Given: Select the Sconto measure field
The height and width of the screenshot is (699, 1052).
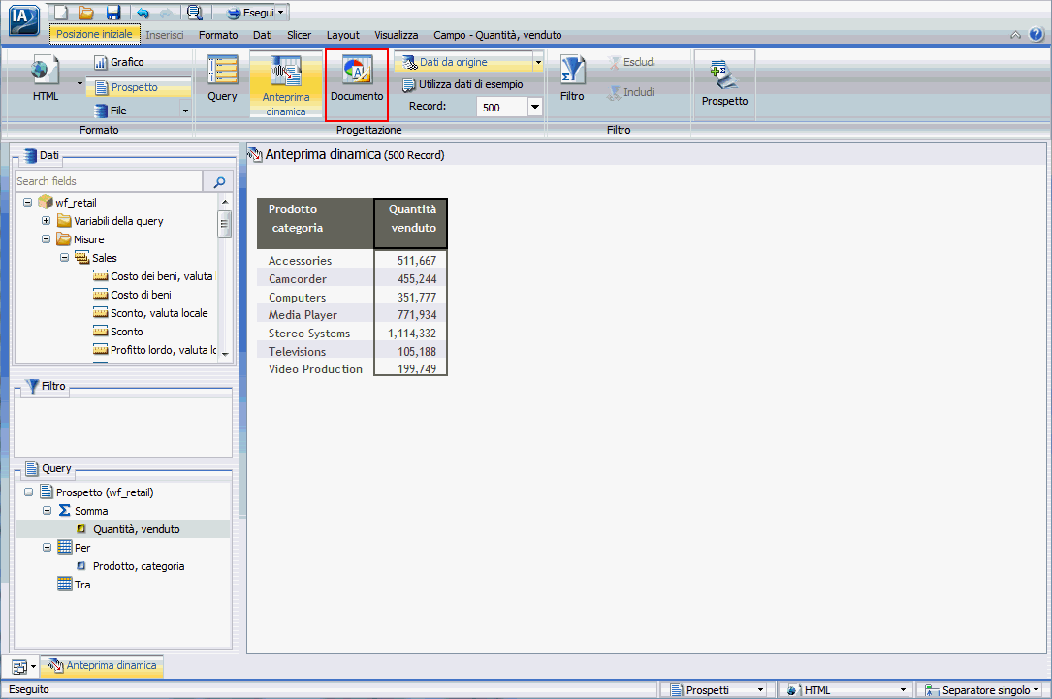Looking at the screenshot, I should tap(118, 332).
